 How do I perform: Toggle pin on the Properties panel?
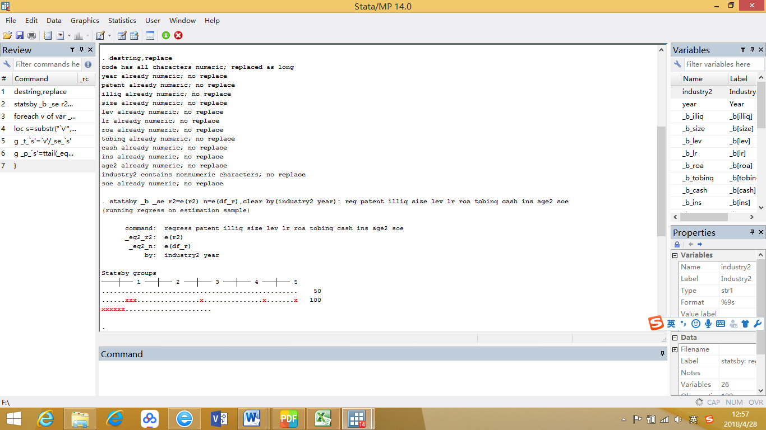752,232
